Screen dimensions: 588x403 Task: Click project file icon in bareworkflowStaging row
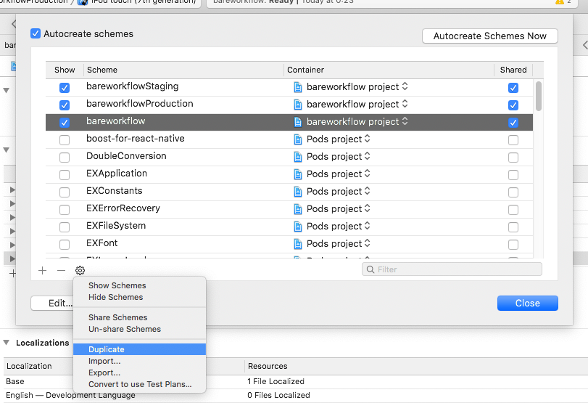pos(298,87)
